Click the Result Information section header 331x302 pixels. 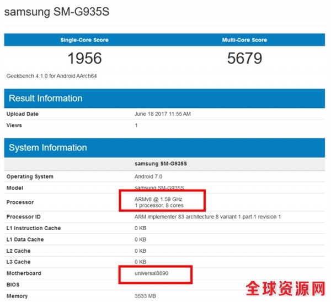46,98
